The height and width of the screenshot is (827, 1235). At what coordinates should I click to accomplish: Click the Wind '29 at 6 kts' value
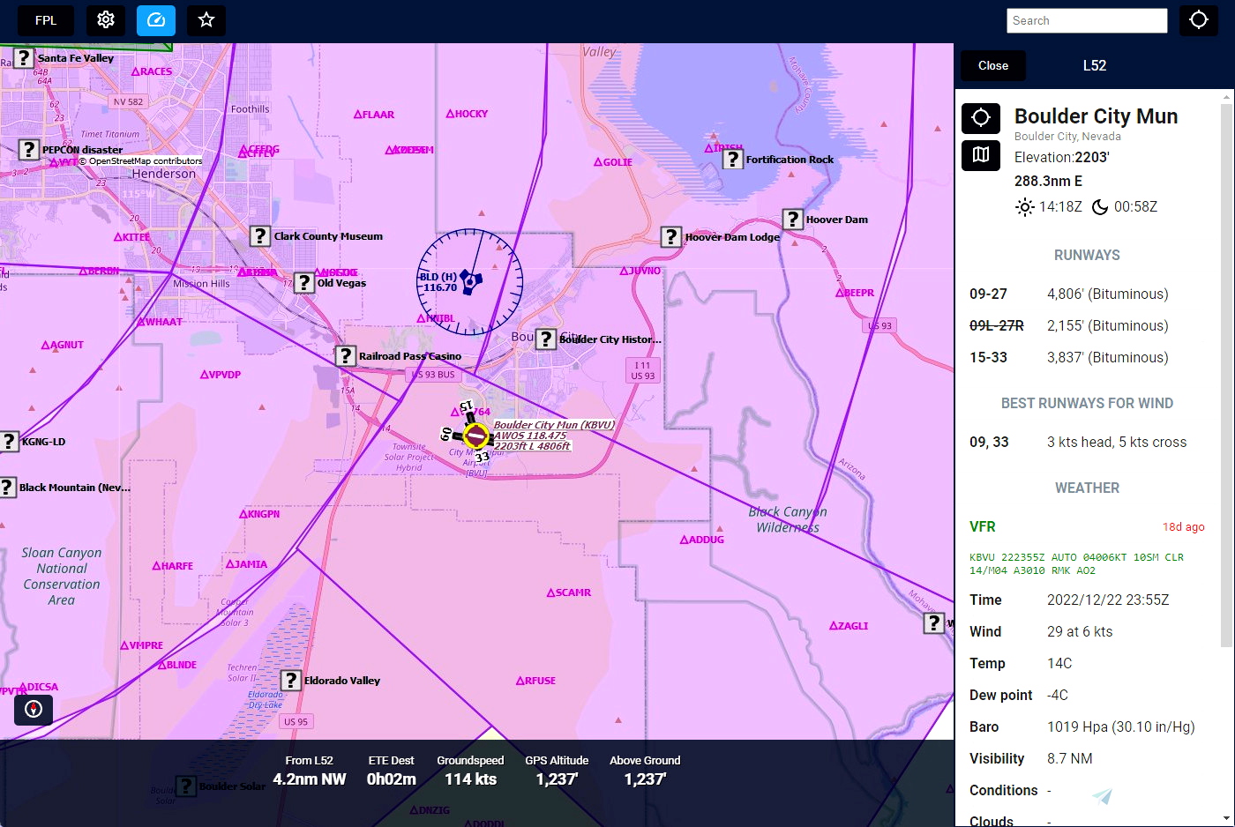pyautogui.click(x=1080, y=631)
